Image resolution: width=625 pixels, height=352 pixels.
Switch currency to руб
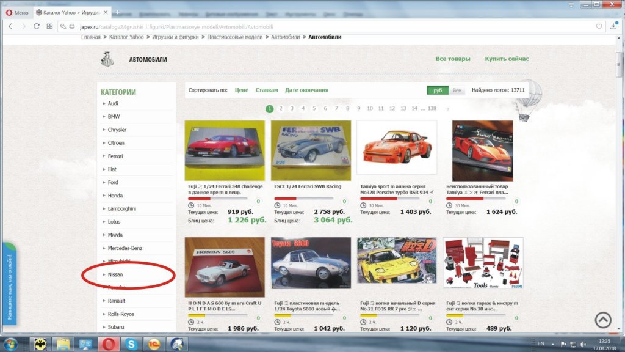tap(438, 90)
